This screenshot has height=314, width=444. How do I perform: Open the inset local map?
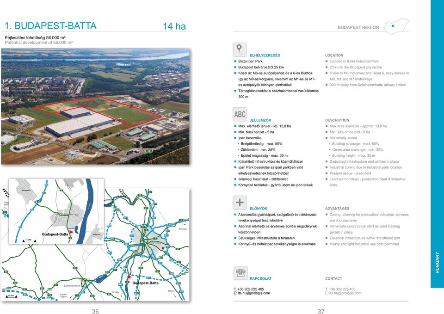(56, 211)
